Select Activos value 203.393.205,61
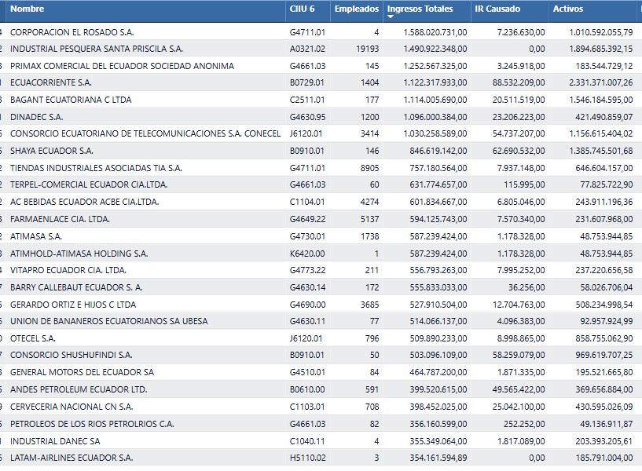This screenshot has width=642, height=471. click(x=604, y=441)
